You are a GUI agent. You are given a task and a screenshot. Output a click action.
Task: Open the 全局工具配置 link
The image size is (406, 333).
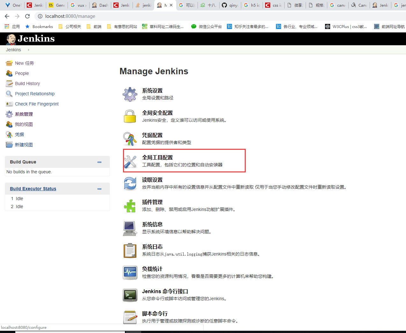tap(157, 158)
